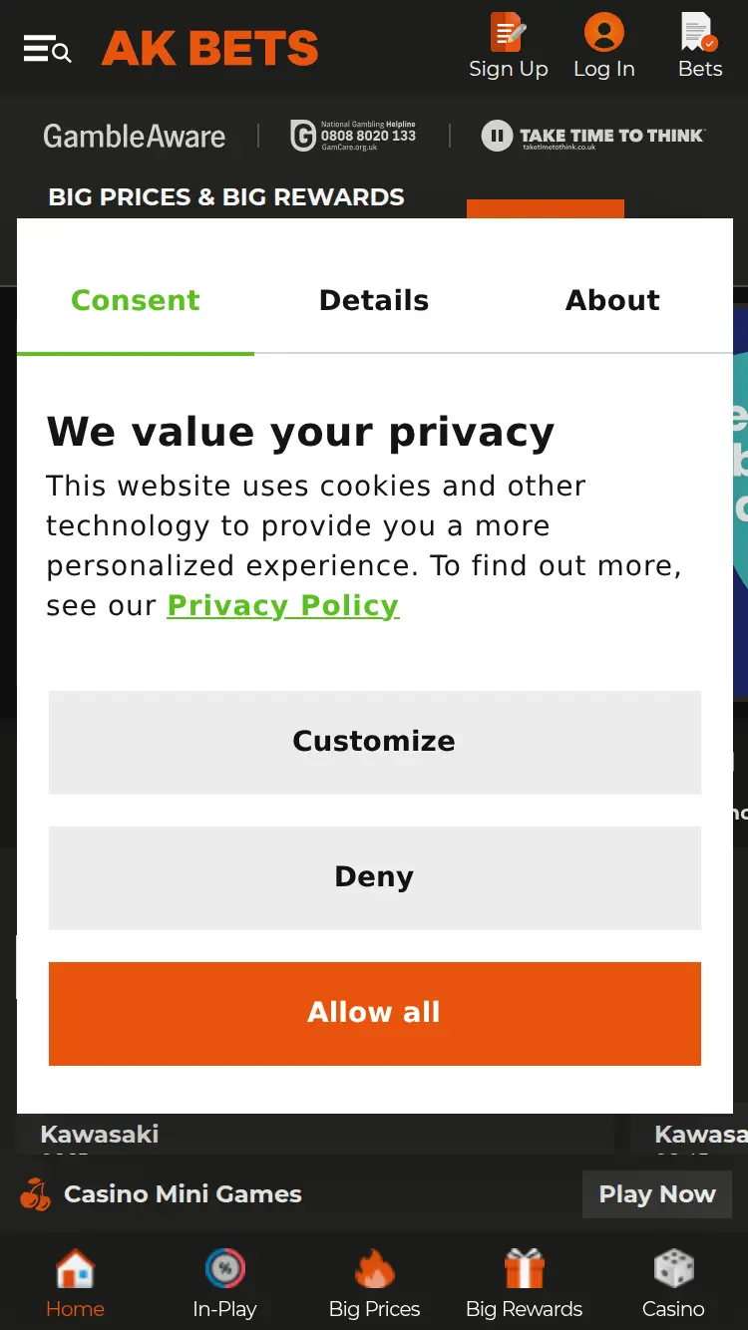Deny cookie consent

pyautogui.click(x=374, y=876)
